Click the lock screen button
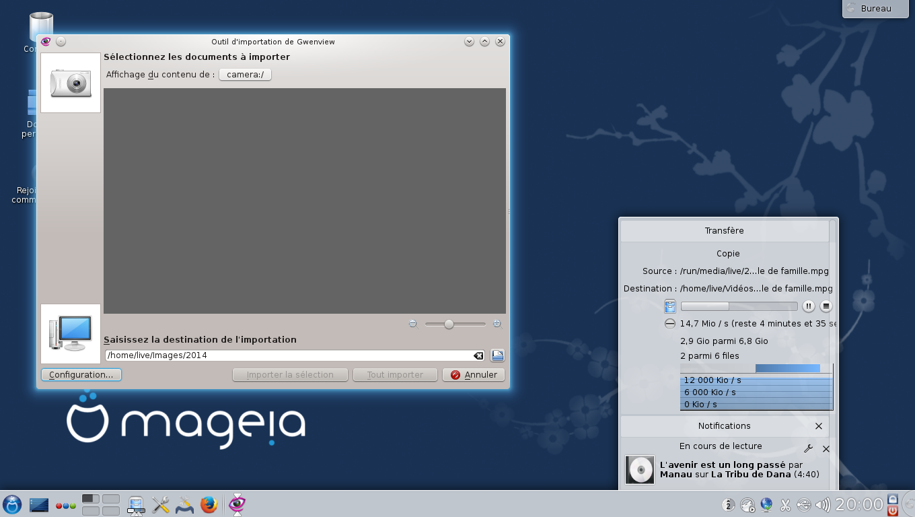The image size is (915, 517). pos(893,499)
